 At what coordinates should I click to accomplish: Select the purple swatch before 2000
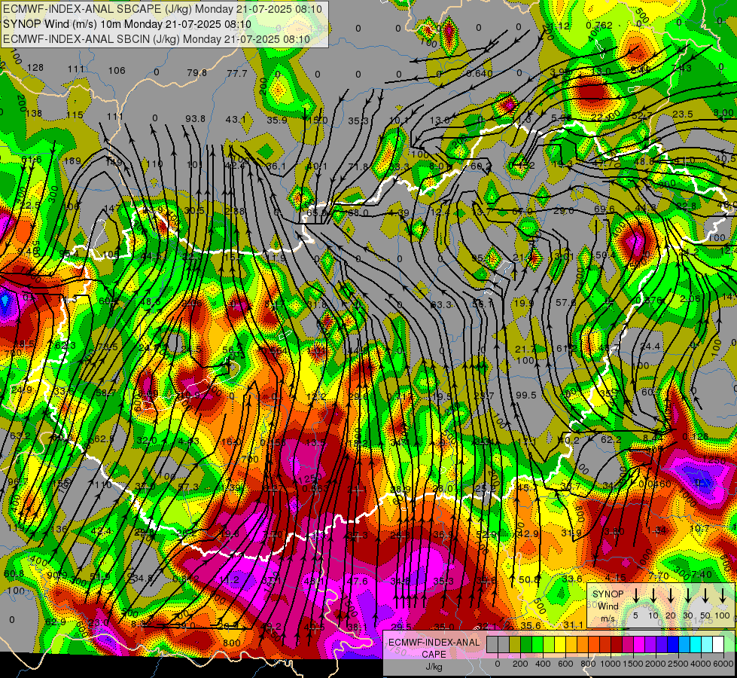pyautogui.click(x=651, y=645)
